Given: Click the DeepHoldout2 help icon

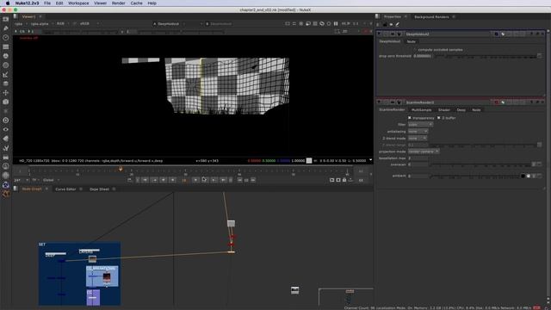Looking at the screenshot, I should point(532,34).
